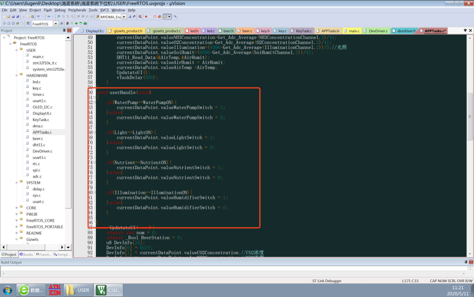Open the Templates panel tab

(x=61, y=254)
